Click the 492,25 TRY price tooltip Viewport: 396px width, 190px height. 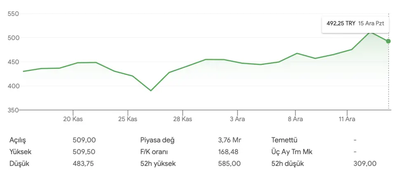click(x=355, y=24)
